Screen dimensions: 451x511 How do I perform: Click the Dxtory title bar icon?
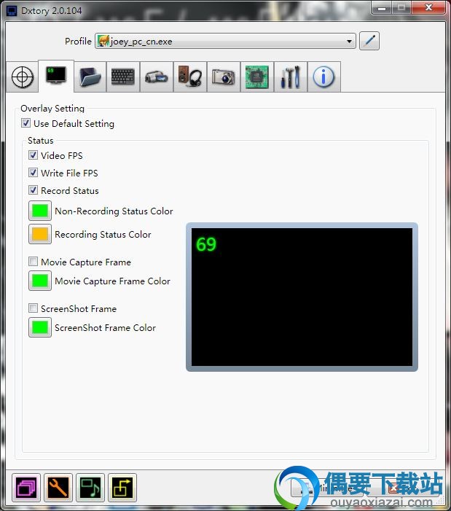click(12, 11)
